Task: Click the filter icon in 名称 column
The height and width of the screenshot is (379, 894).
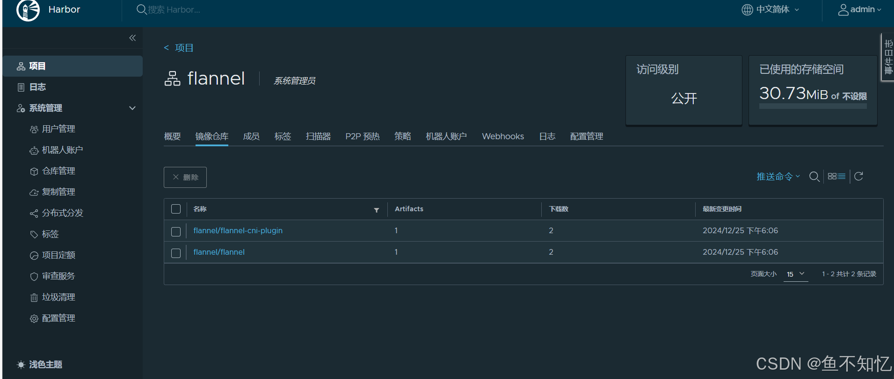Action: (377, 210)
